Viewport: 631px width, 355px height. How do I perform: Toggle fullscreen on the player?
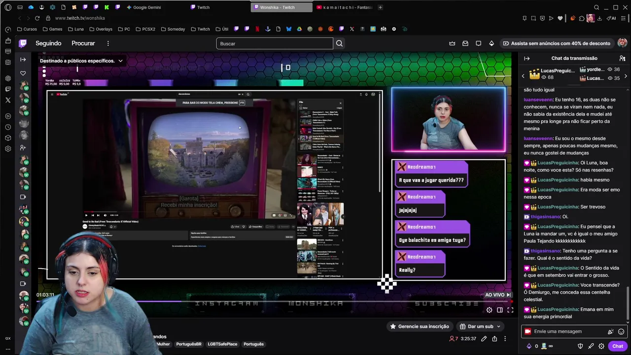pyautogui.click(x=510, y=310)
